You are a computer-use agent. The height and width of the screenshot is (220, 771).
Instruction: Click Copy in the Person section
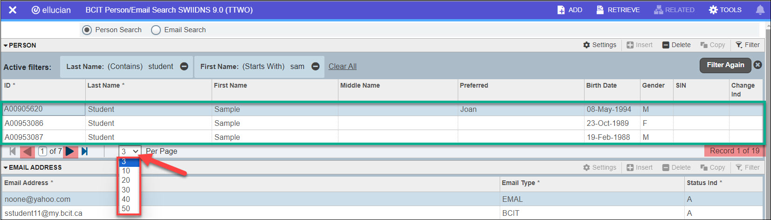(713, 45)
